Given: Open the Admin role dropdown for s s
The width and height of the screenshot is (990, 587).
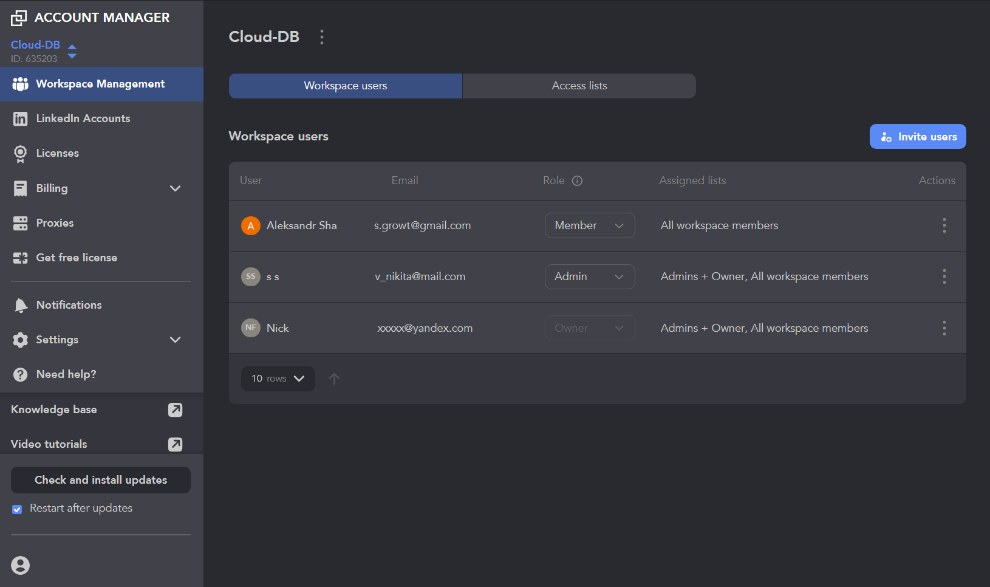Looking at the screenshot, I should pyautogui.click(x=590, y=276).
